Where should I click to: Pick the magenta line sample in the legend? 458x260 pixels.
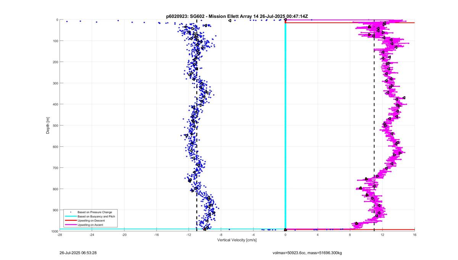pos(71,225)
